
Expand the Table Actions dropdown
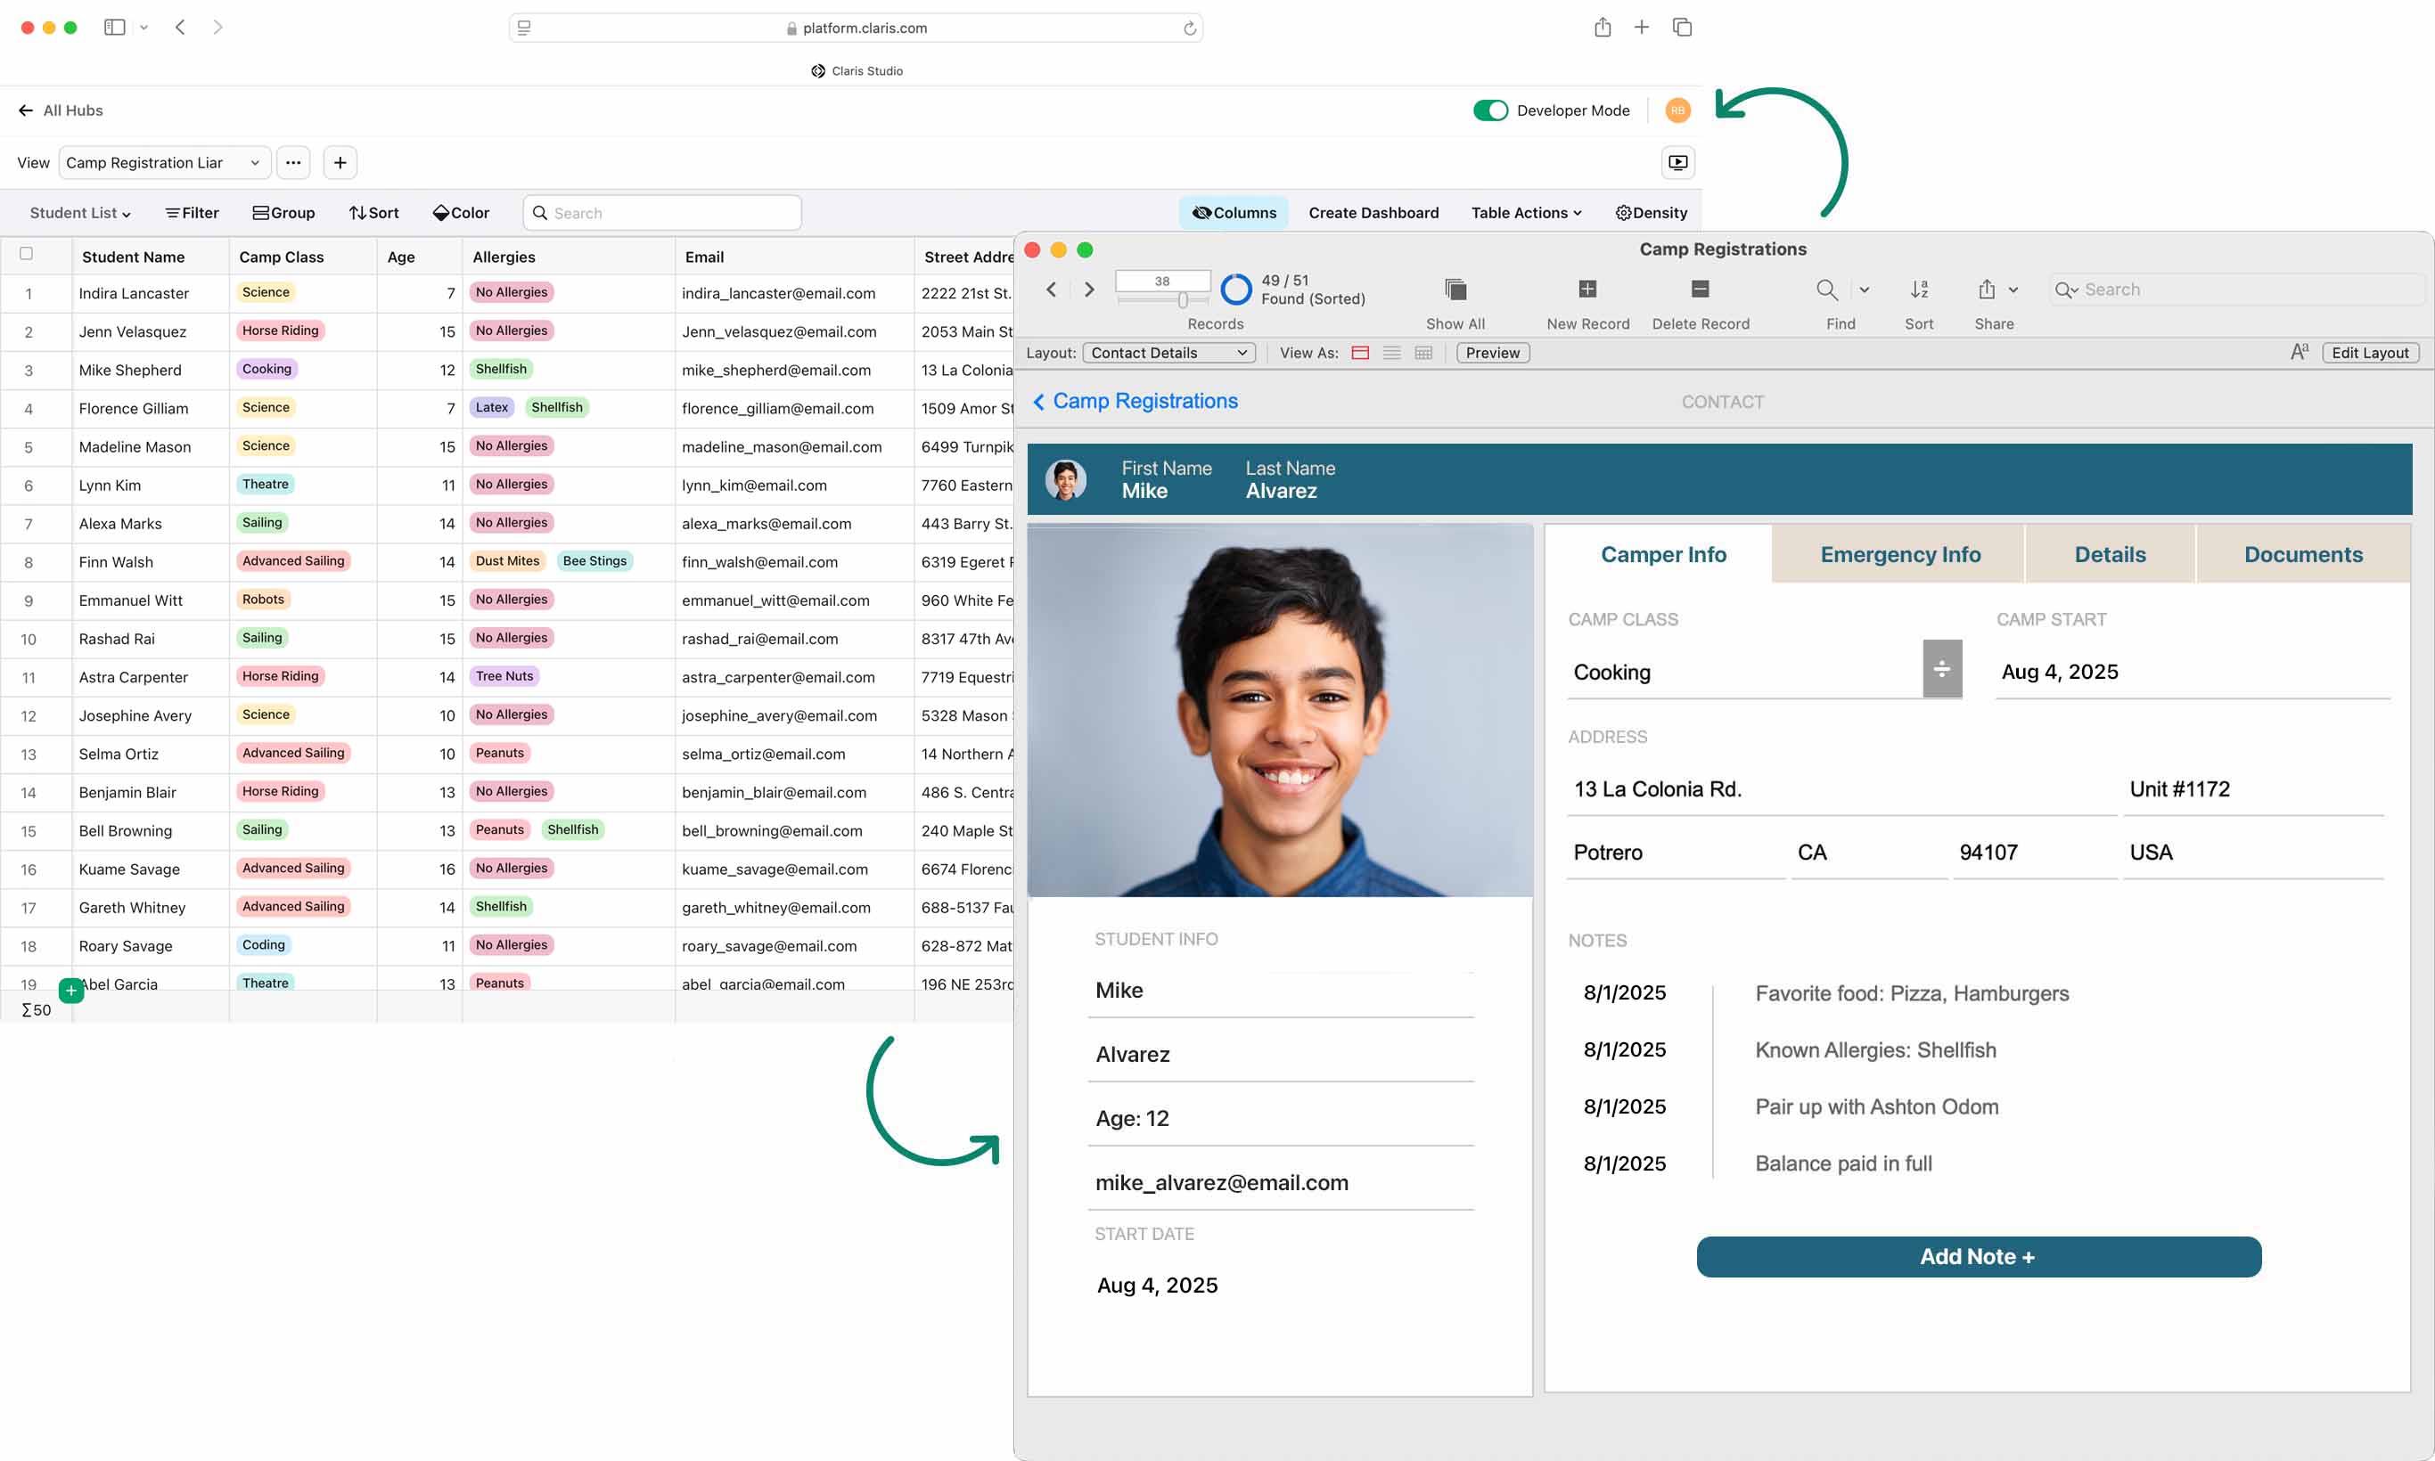click(x=1526, y=213)
